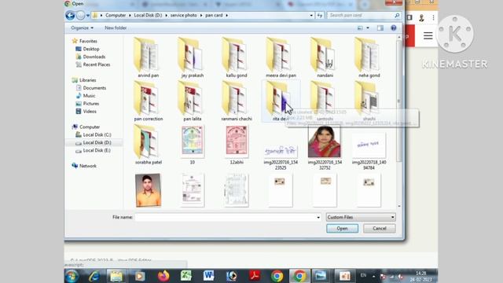Viewport: 503px width, 283px height.
Task: Refresh the pan card folder view
Action: (320, 15)
